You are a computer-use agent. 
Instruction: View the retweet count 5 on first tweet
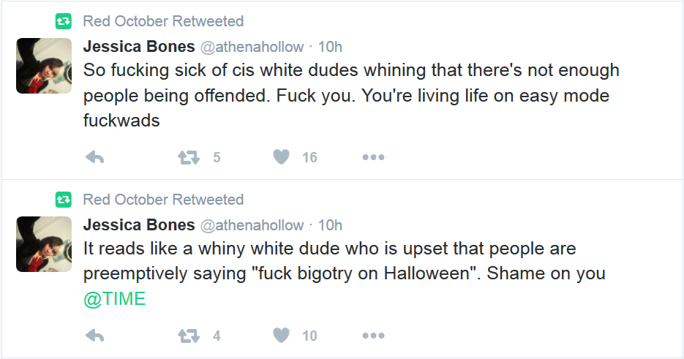(x=217, y=157)
